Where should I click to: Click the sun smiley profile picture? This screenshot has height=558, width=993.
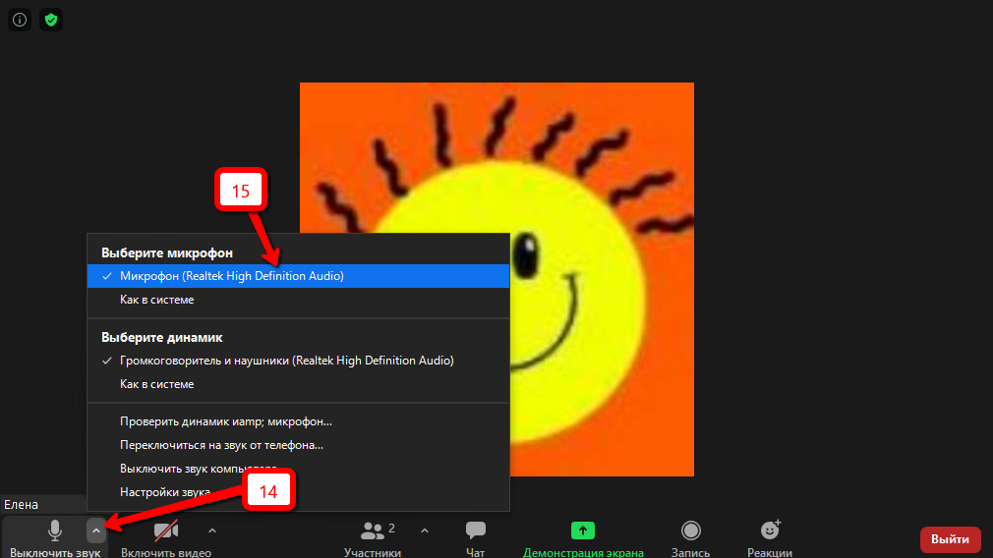496,279
